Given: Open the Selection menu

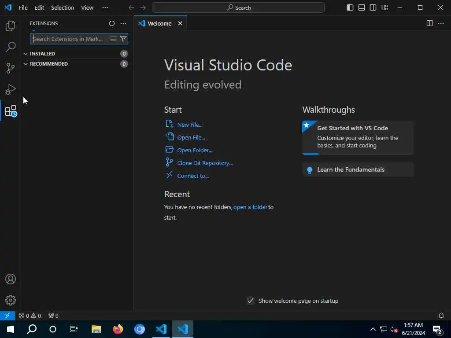Looking at the screenshot, I should 63,8.
